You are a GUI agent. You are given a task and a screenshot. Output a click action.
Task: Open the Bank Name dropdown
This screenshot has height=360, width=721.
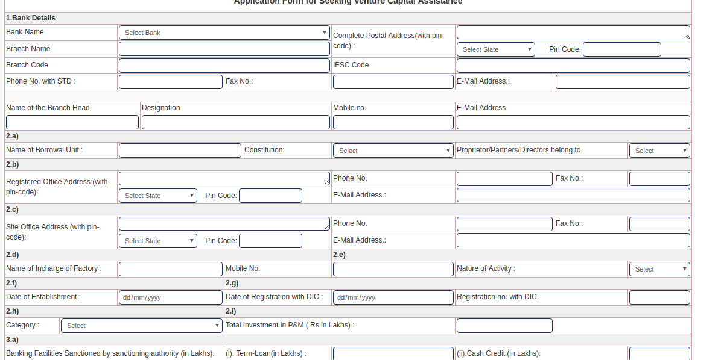point(224,33)
